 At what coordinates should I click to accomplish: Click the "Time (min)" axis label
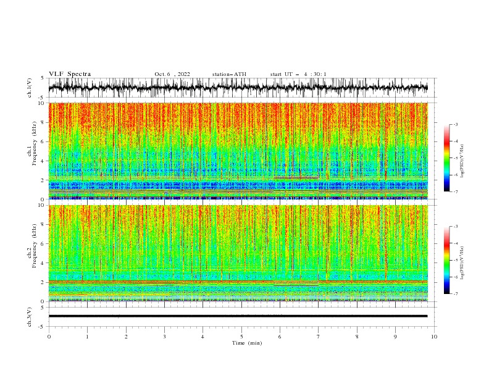pos(247,343)
